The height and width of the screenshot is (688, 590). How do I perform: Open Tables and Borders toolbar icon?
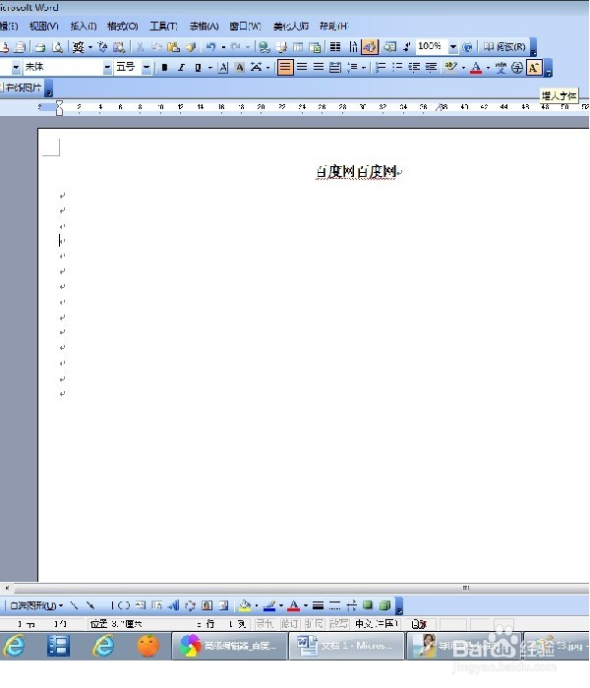coord(281,46)
